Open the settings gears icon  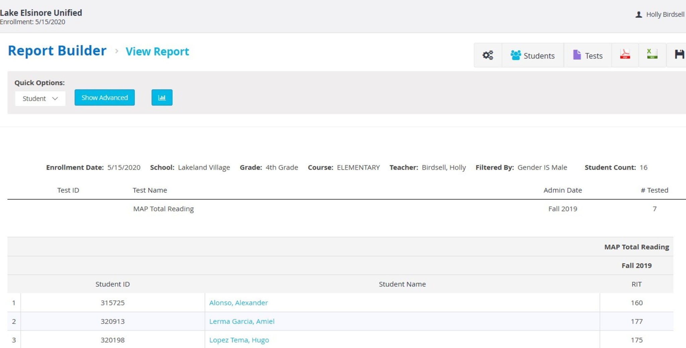point(488,55)
